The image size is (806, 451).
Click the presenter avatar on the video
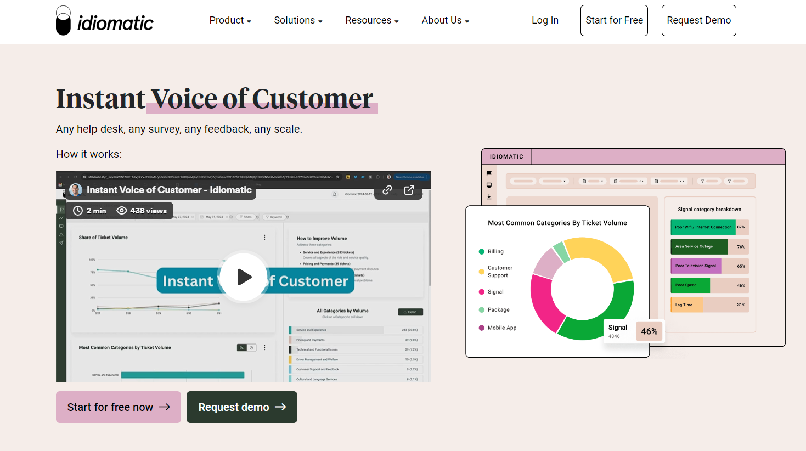point(76,190)
